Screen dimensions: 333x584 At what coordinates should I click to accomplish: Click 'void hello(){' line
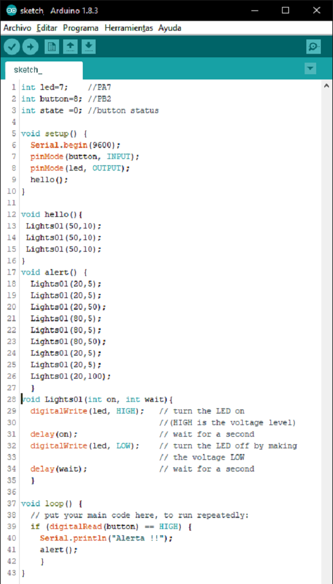tap(52, 215)
